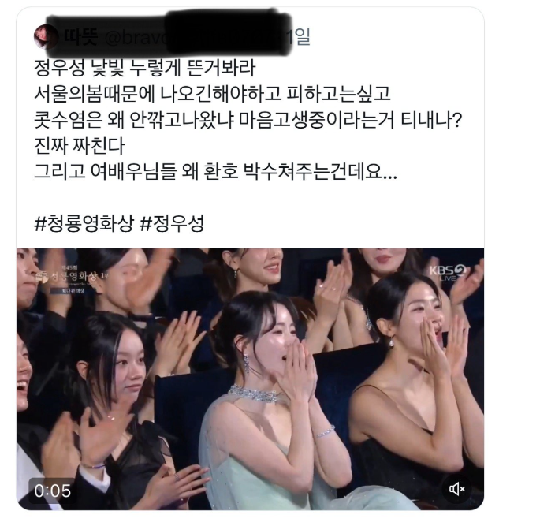
Task: Open the tweet author's profile avatar
Action: coord(46,36)
